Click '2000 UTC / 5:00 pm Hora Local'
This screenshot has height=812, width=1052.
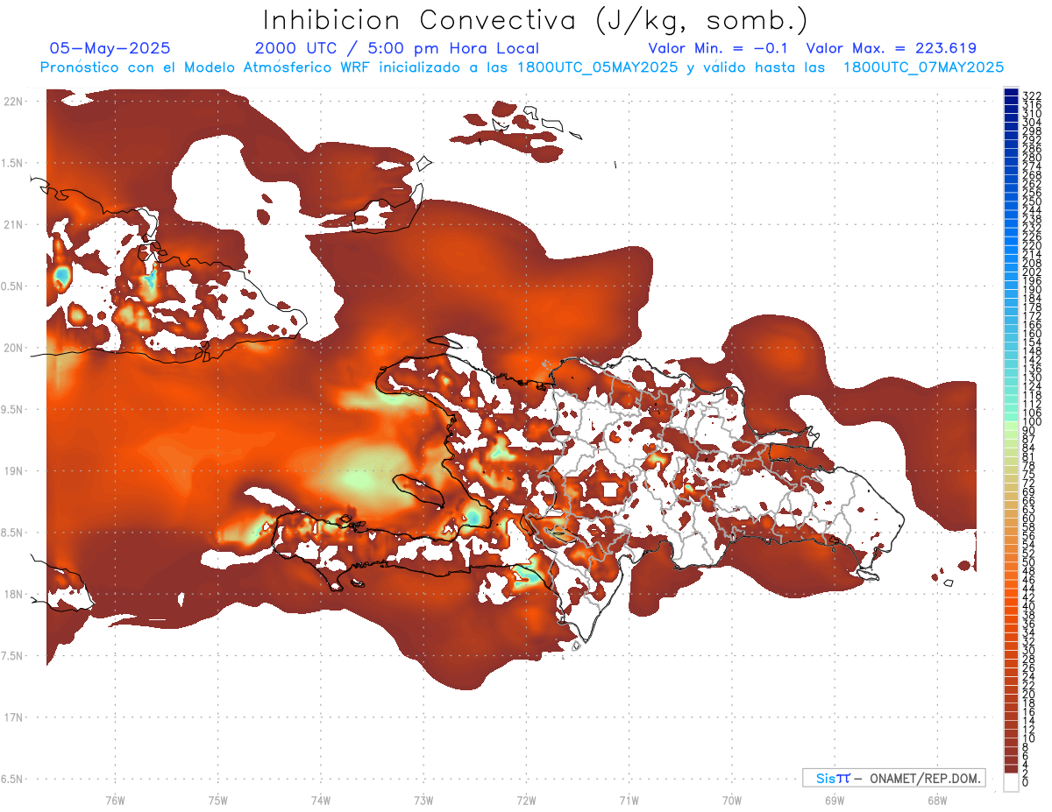(396, 48)
